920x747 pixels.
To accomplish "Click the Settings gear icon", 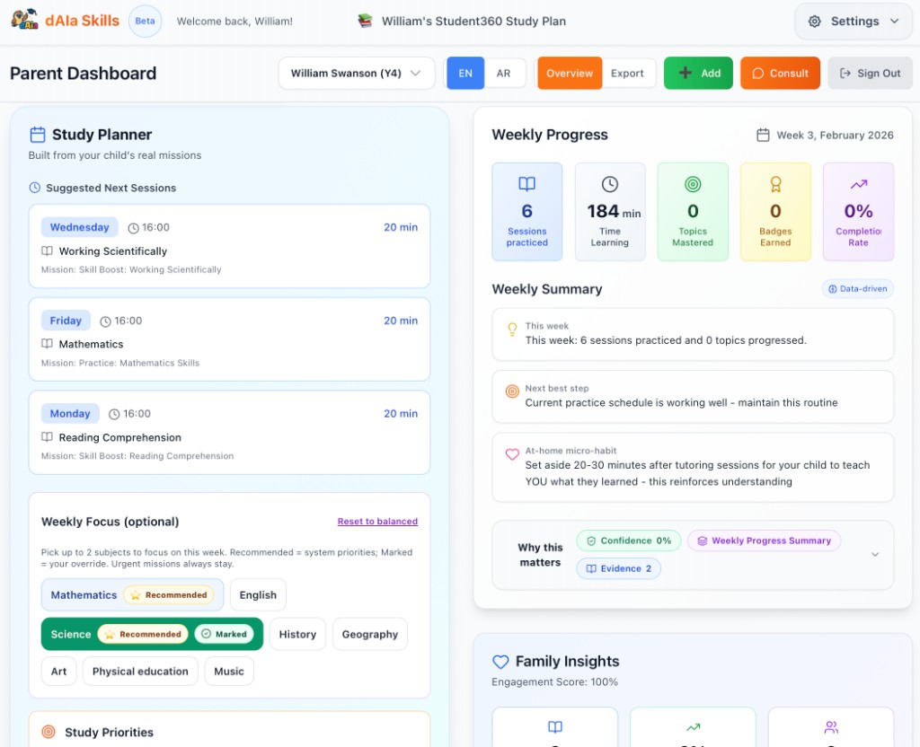I will 816,21.
